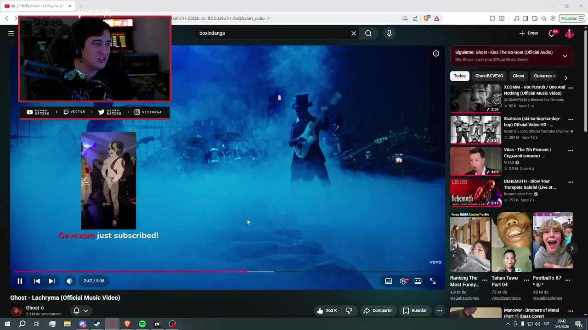Open Brave Leo AI sparkle icon

click(544, 18)
